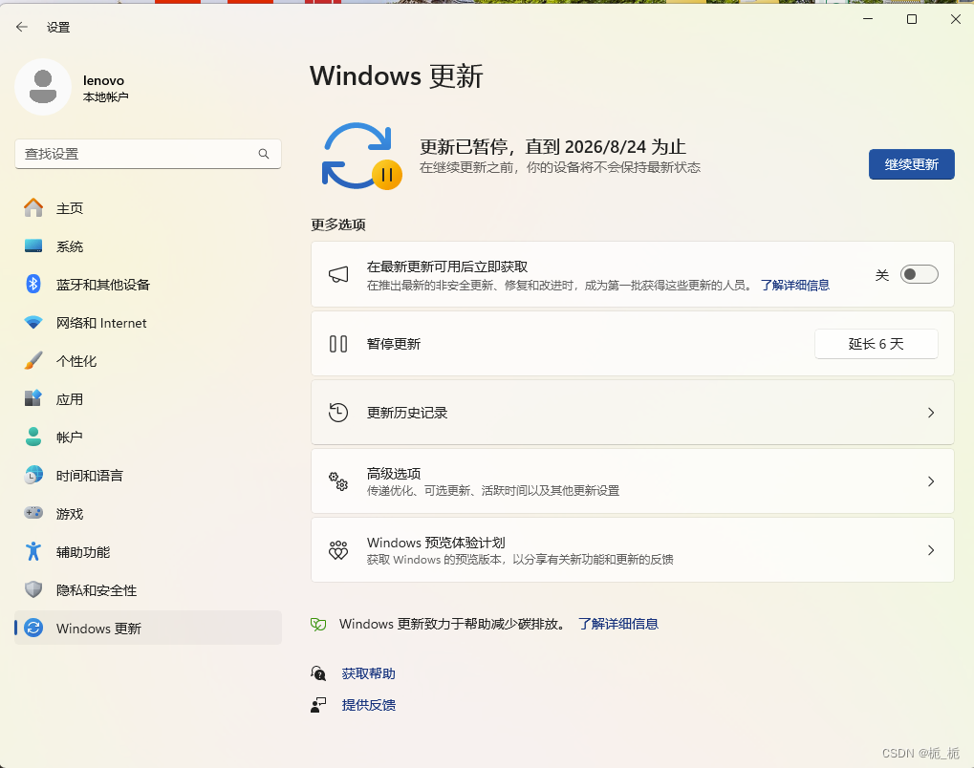The image size is (974, 768).
Task: Open 网络和 Internet settings
Action: click(x=148, y=323)
